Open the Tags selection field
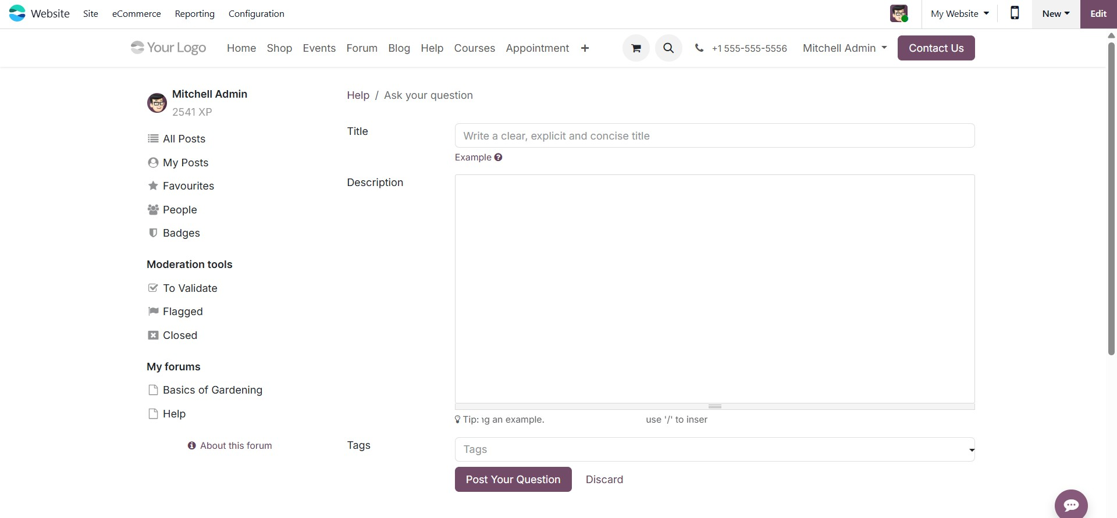The image size is (1117, 518). point(714,449)
